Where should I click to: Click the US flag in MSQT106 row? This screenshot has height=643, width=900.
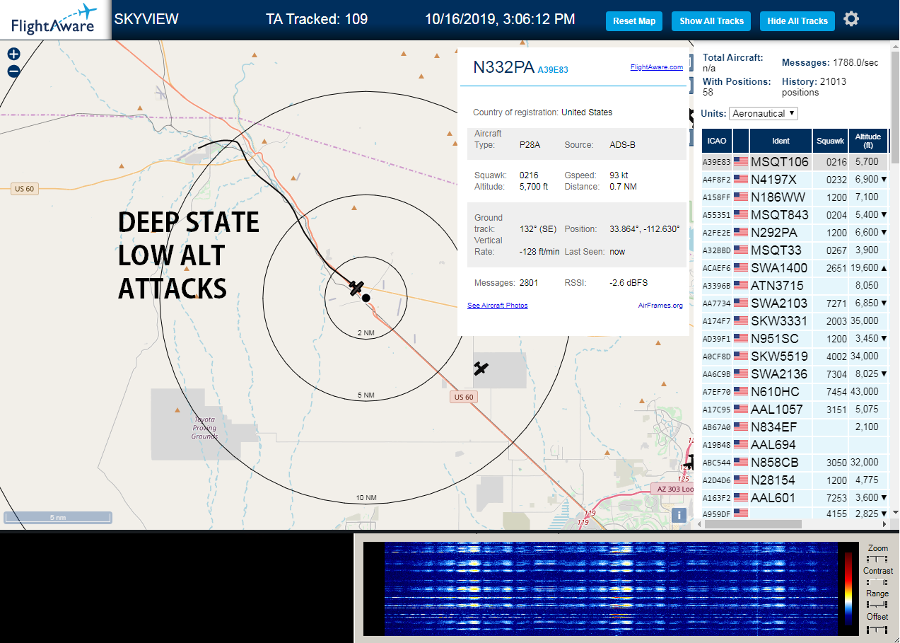tap(741, 162)
